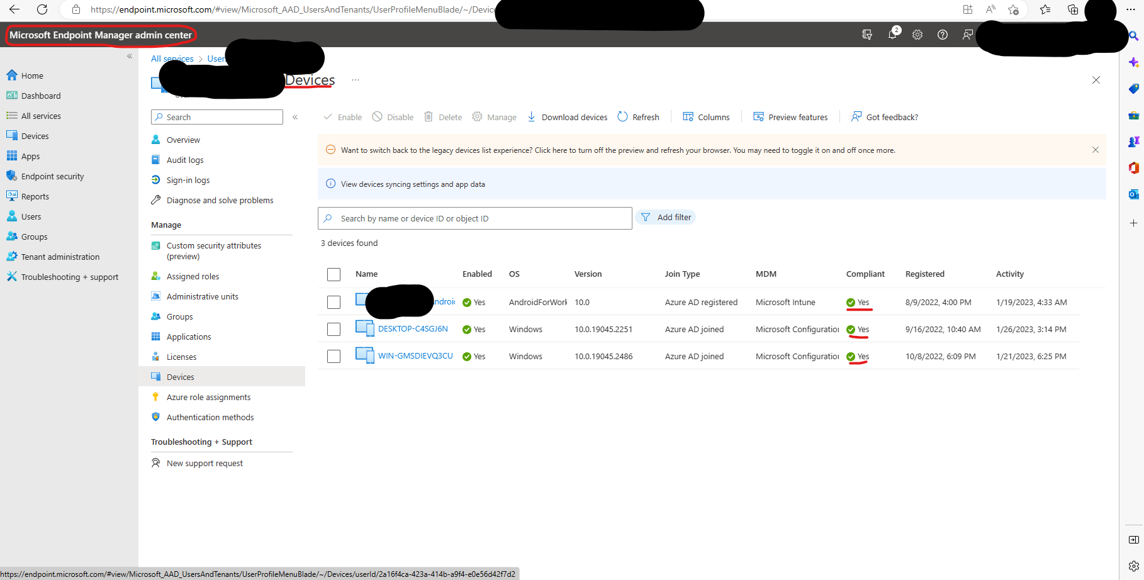
Task: Refresh the devices list
Action: 638,116
